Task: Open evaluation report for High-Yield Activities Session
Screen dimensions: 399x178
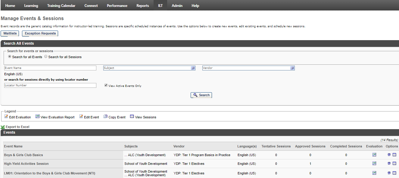Action: tap(374, 163)
